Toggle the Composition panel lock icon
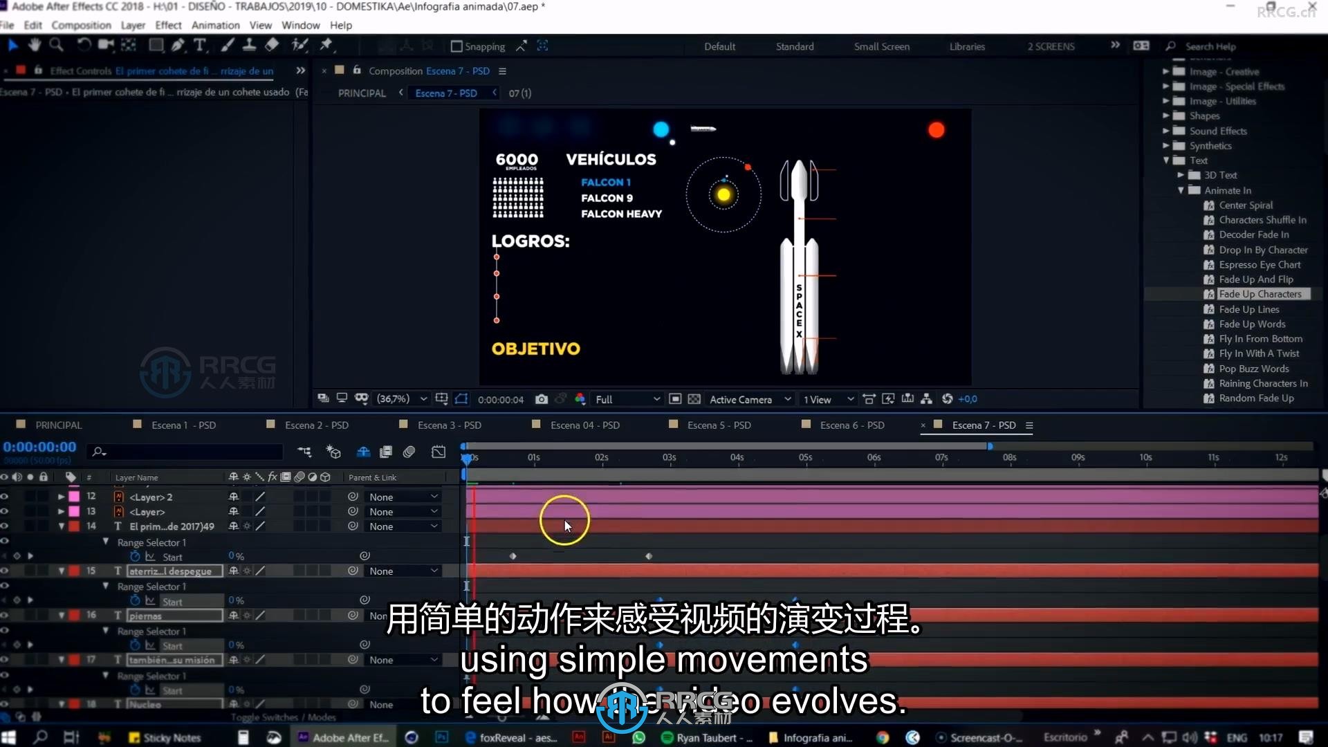This screenshot has height=747, width=1328. 357,71
